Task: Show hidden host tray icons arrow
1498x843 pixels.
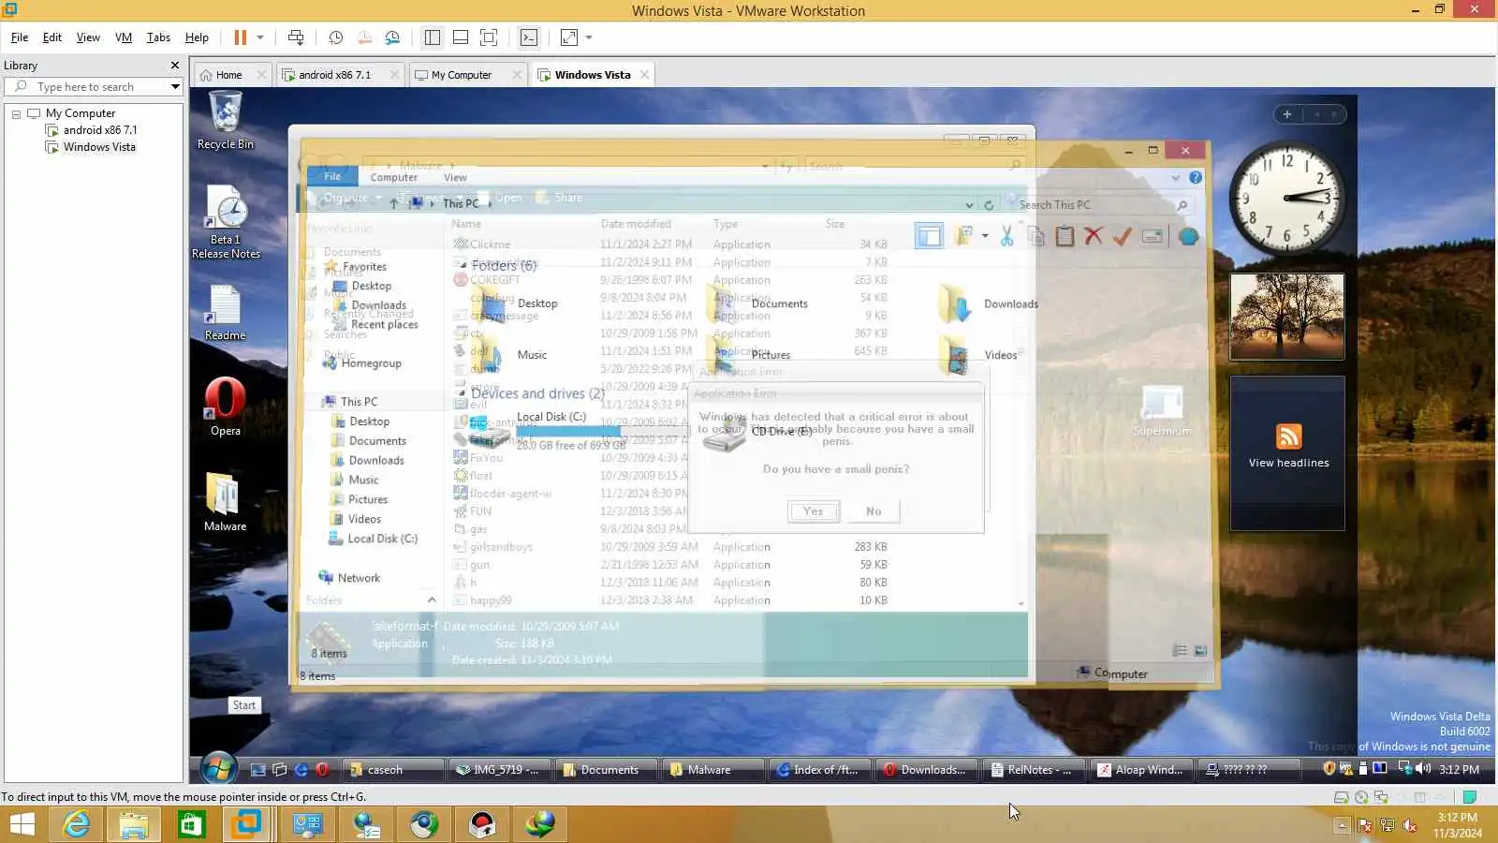Action: pyautogui.click(x=1342, y=826)
